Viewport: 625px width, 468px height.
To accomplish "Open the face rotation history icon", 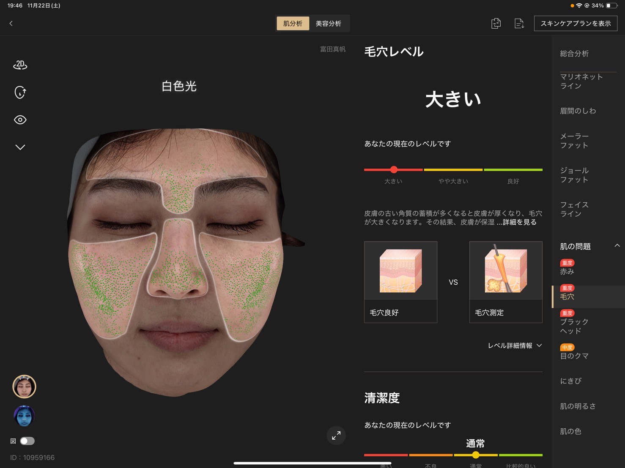I will point(20,92).
